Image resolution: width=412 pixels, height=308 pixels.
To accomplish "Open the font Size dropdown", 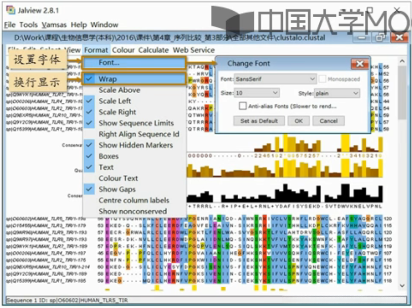I will [x=256, y=93].
